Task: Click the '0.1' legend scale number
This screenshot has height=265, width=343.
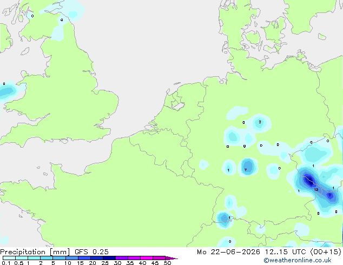Action: [x=6, y=263]
